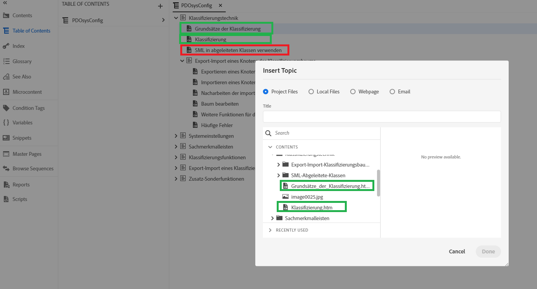The height and width of the screenshot is (289, 537).
Task: Collapse the Klassifizierungstechnik section
Action: tap(176, 18)
